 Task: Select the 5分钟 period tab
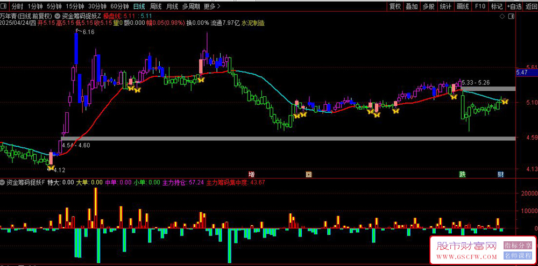54,6
